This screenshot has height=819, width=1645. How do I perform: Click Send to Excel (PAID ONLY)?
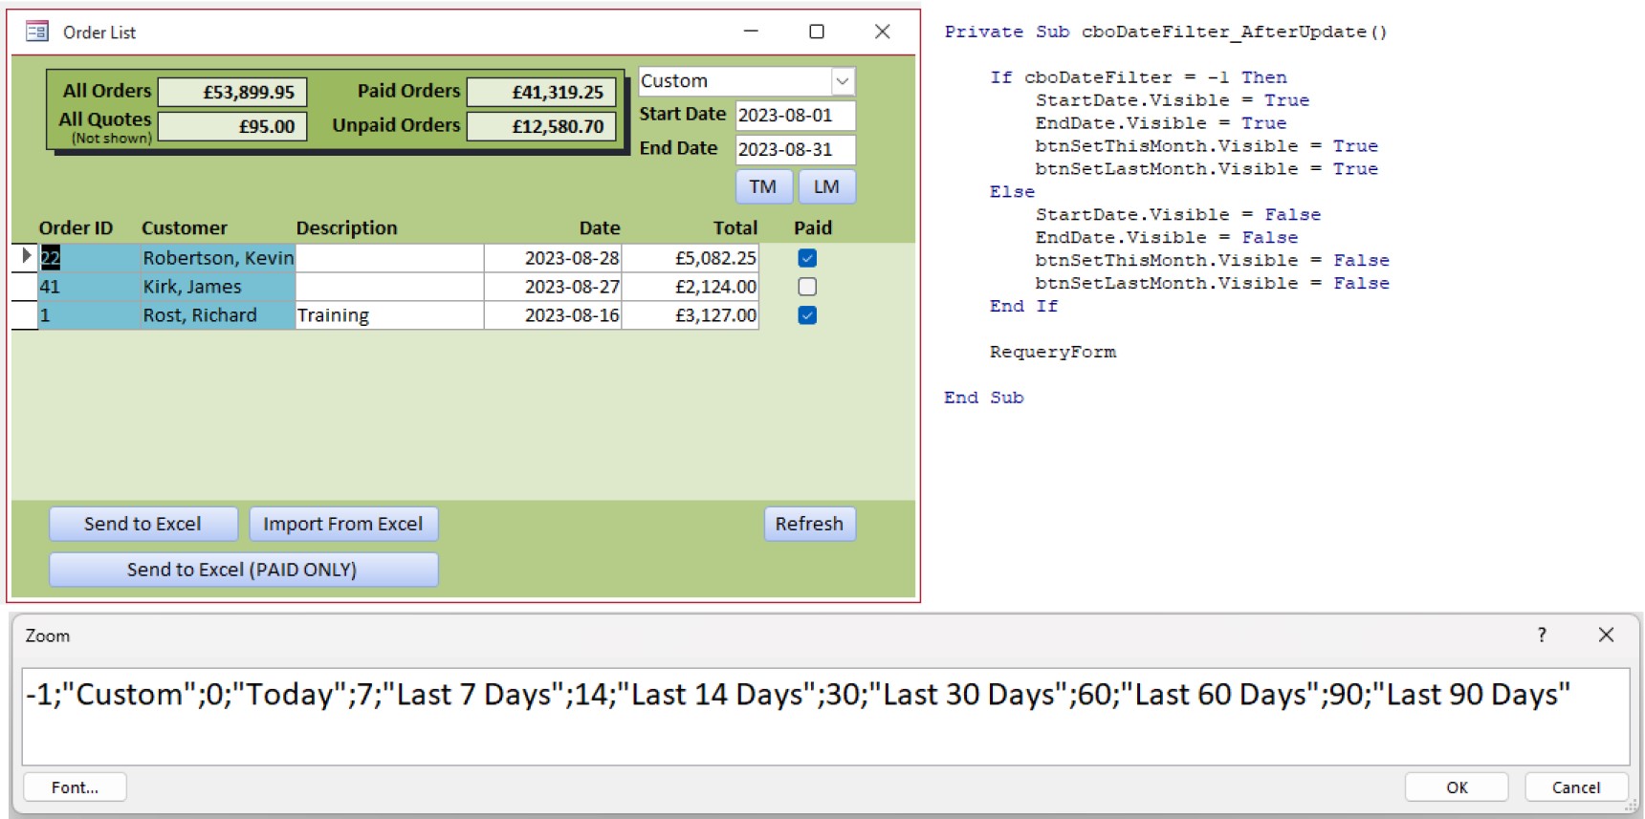point(243,570)
